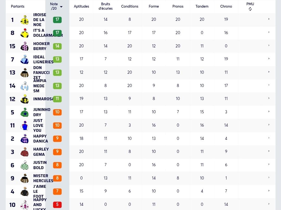Click It's a Dollarmaker's jockey silk icon
This screenshot has width=281, height=210.
25,33
